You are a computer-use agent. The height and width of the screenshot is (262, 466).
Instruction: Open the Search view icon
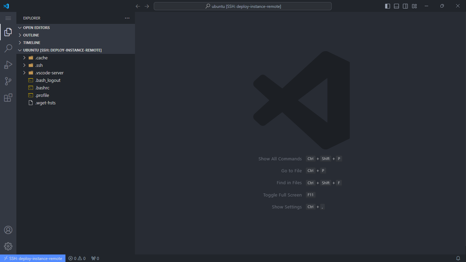[8, 48]
